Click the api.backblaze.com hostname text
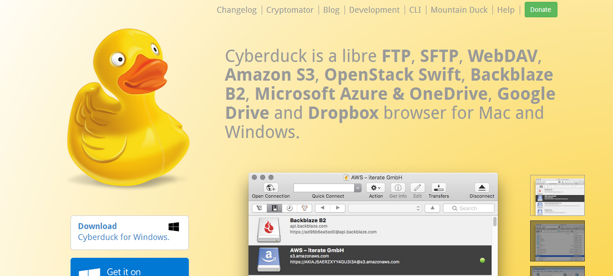Screen dimensions: 613x276 [309, 226]
